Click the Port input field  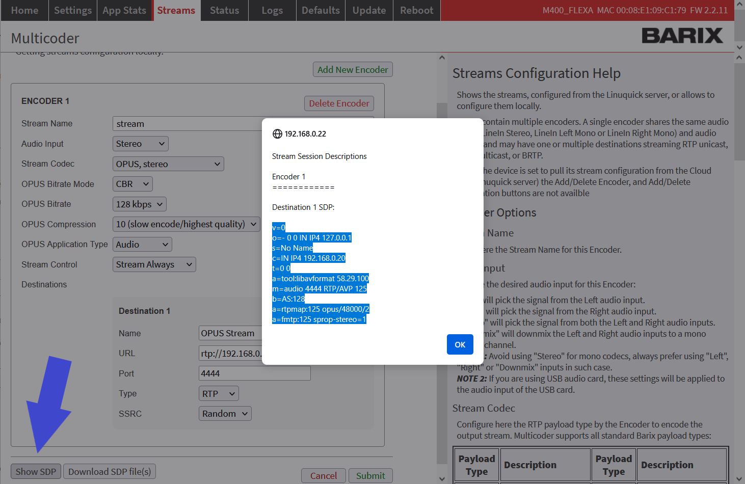(254, 373)
